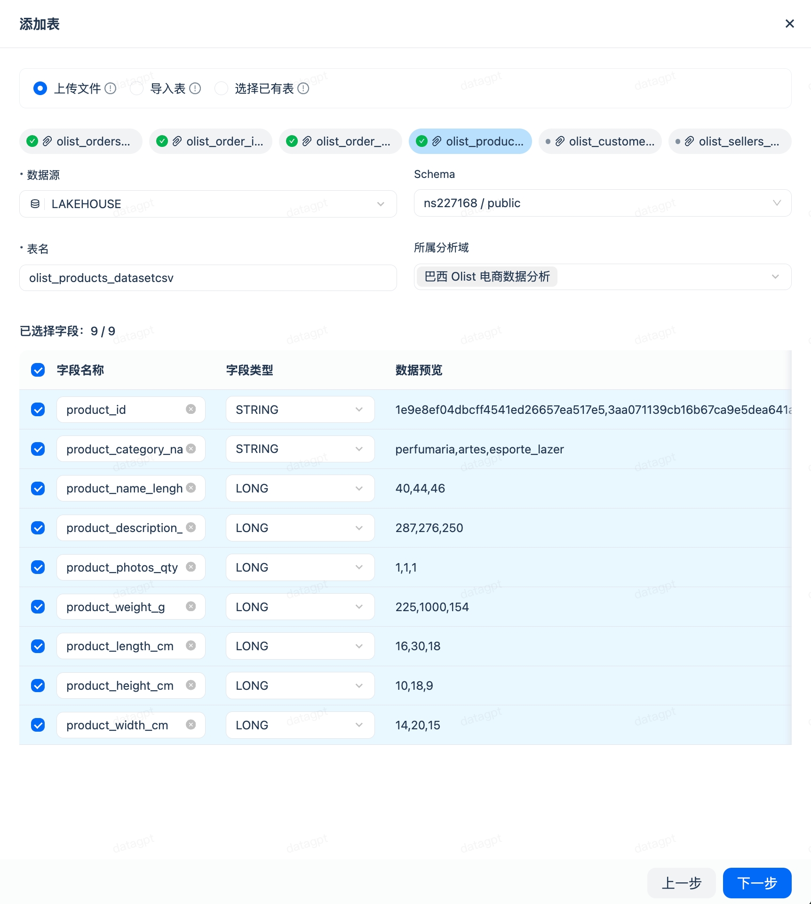Image resolution: width=811 pixels, height=904 pixels.
Task: Select the 选择已有表 radio option
Action: click(221, 89)
